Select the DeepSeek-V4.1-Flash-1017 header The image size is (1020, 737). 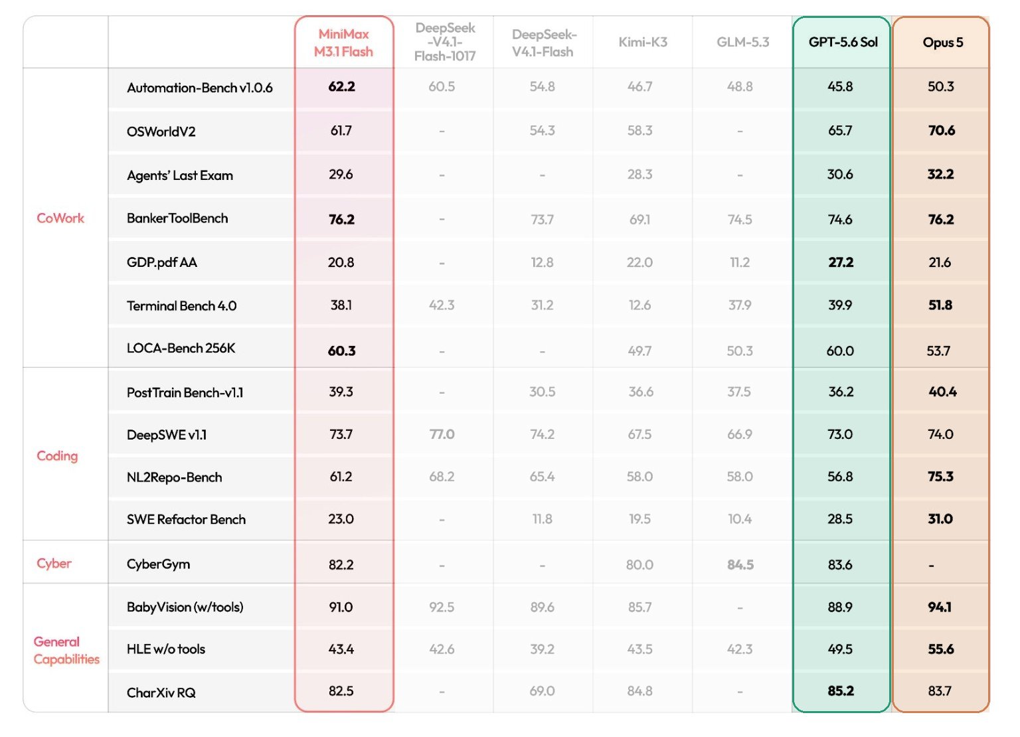tap(444, 42)
